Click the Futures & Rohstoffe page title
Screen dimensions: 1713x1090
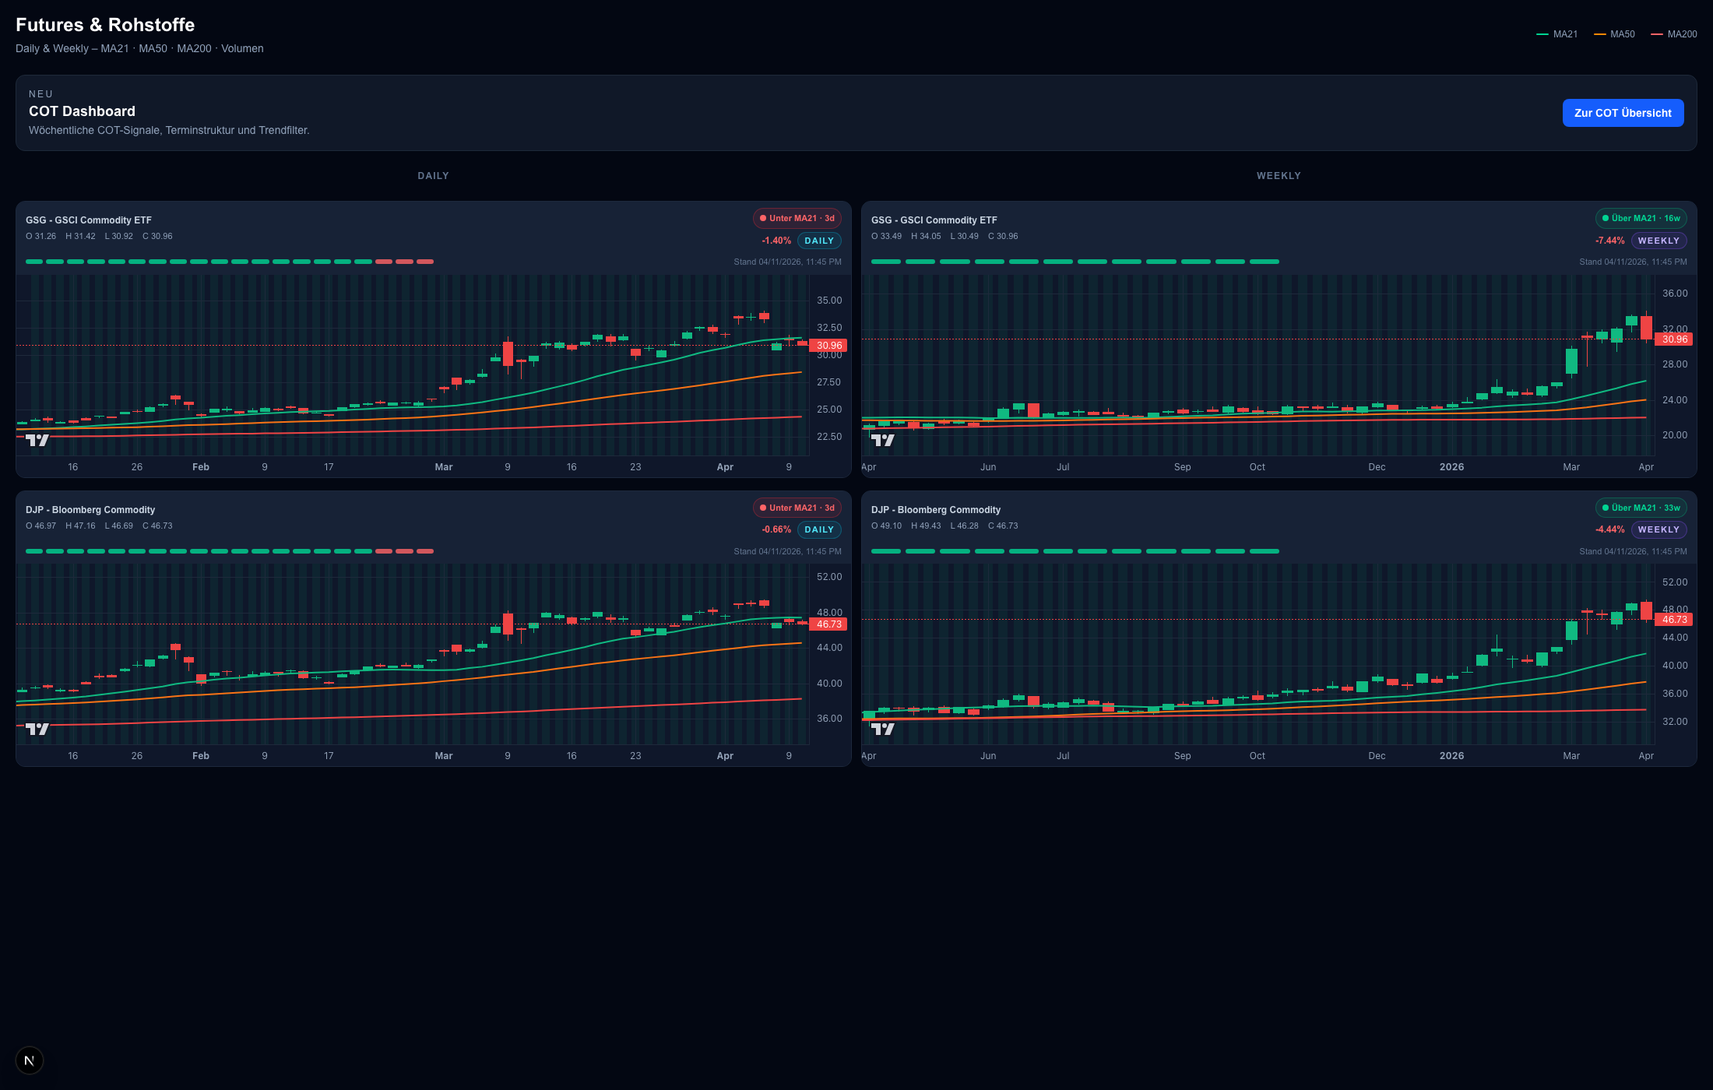coord(105,25)
